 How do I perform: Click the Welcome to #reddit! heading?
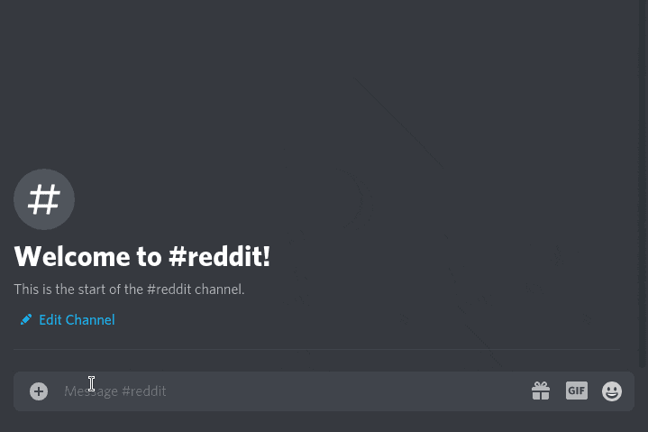click(x=142, y=256)
